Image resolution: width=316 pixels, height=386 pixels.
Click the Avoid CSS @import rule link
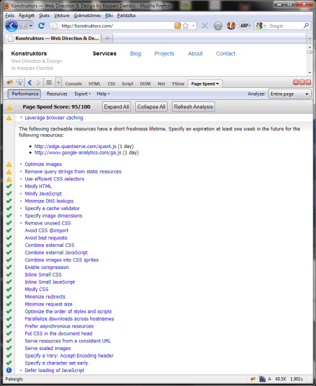pos(47,230)
